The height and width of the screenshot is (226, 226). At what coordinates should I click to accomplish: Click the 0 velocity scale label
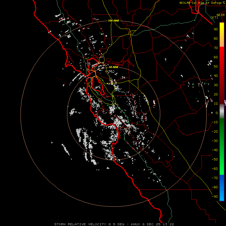point(217,113)
